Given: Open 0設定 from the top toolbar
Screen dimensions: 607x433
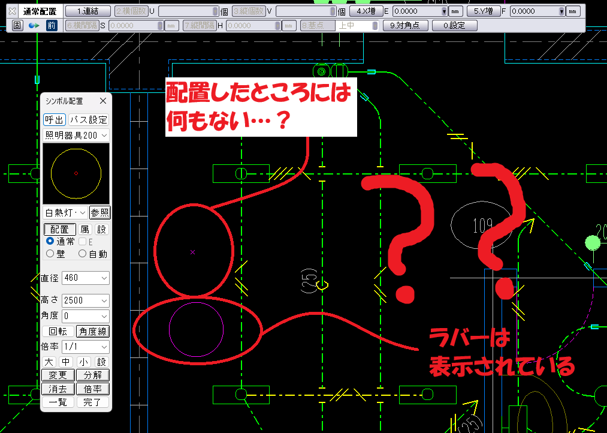Looking at the screenshot, I should point(454,25).
